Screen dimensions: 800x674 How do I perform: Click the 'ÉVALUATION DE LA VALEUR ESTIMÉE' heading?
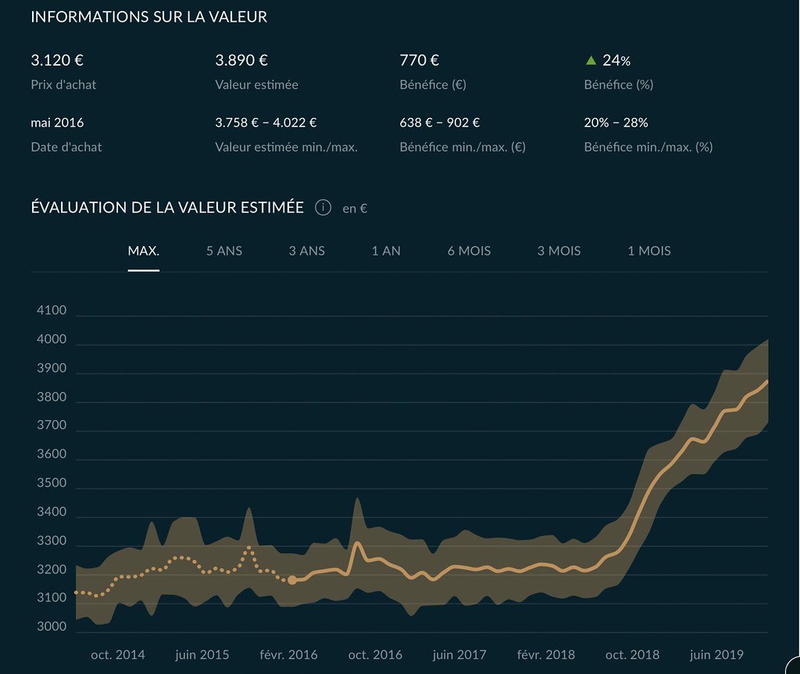pyautogui.click(x=167, y=207)
